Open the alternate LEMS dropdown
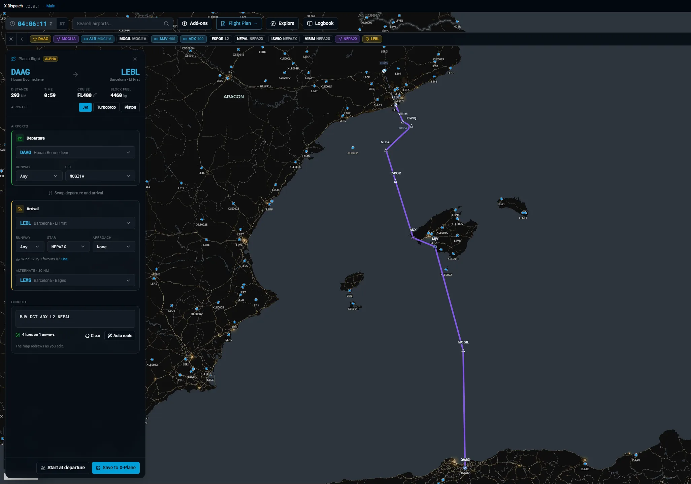 (75, 280)
